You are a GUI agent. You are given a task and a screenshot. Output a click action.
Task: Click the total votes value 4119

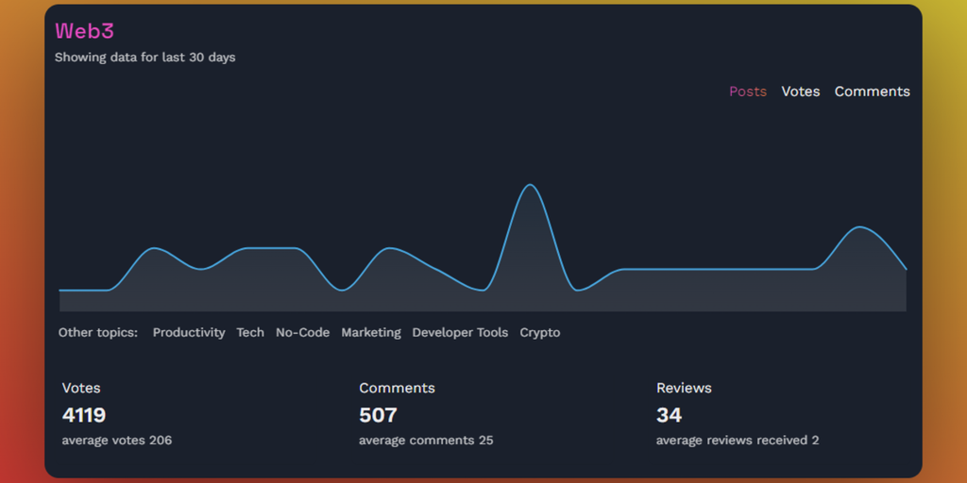(84, 415)
